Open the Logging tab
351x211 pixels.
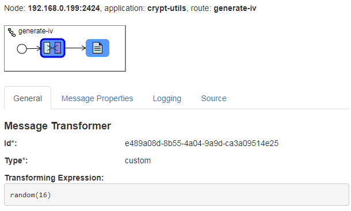167,98
